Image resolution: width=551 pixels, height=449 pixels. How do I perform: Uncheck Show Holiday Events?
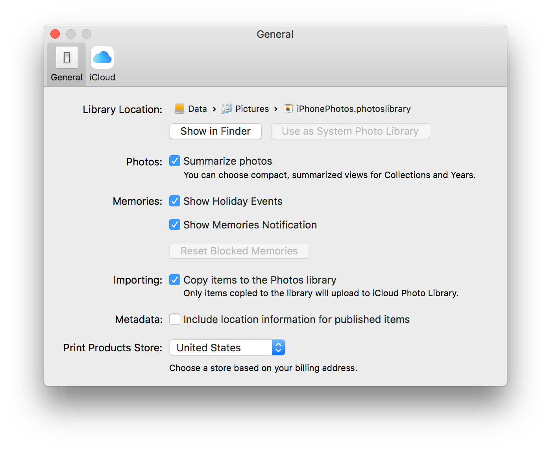coord(174,201)
